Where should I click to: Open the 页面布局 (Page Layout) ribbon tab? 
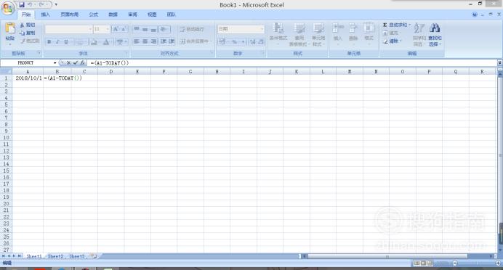click(70, 15)
